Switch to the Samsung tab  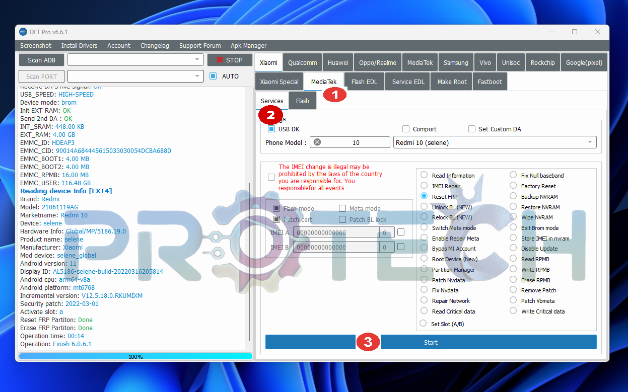coord(456,62)
